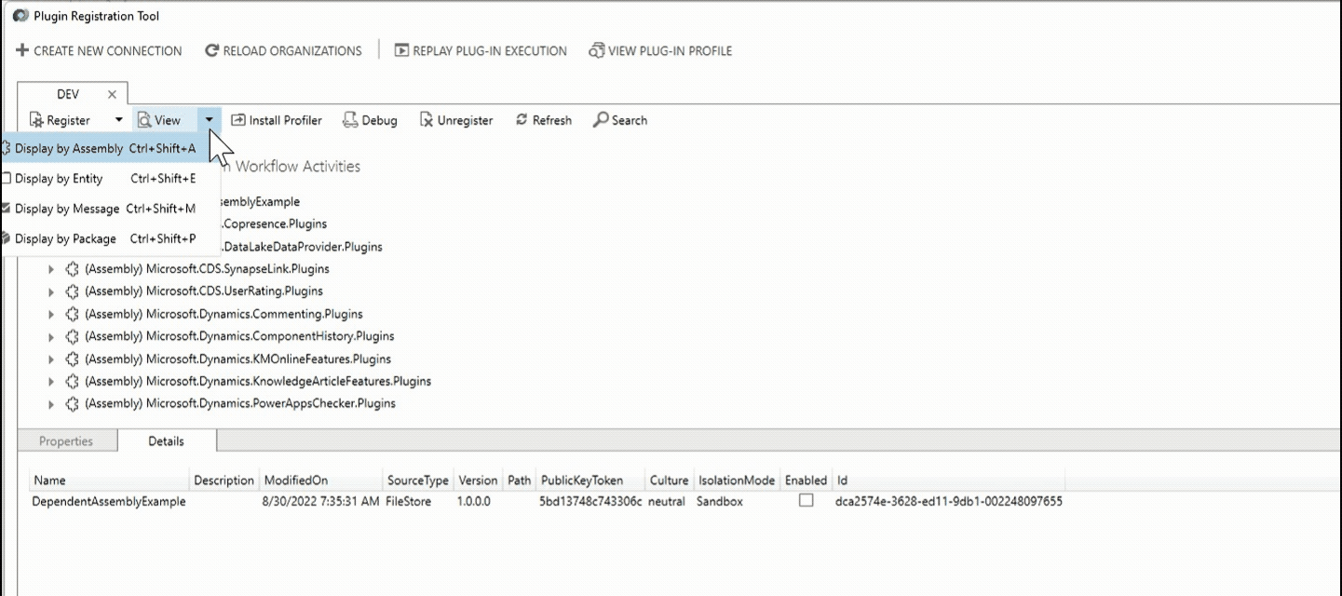This screenshot has height=596, width=1342.
Task: Click the Replay Plug-in Execution icon
Action: 401,51
